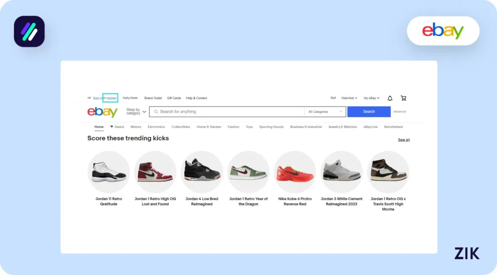This screenshot has width=497, height=275.
Task: Open the Advanced search link
Action: 399,112
